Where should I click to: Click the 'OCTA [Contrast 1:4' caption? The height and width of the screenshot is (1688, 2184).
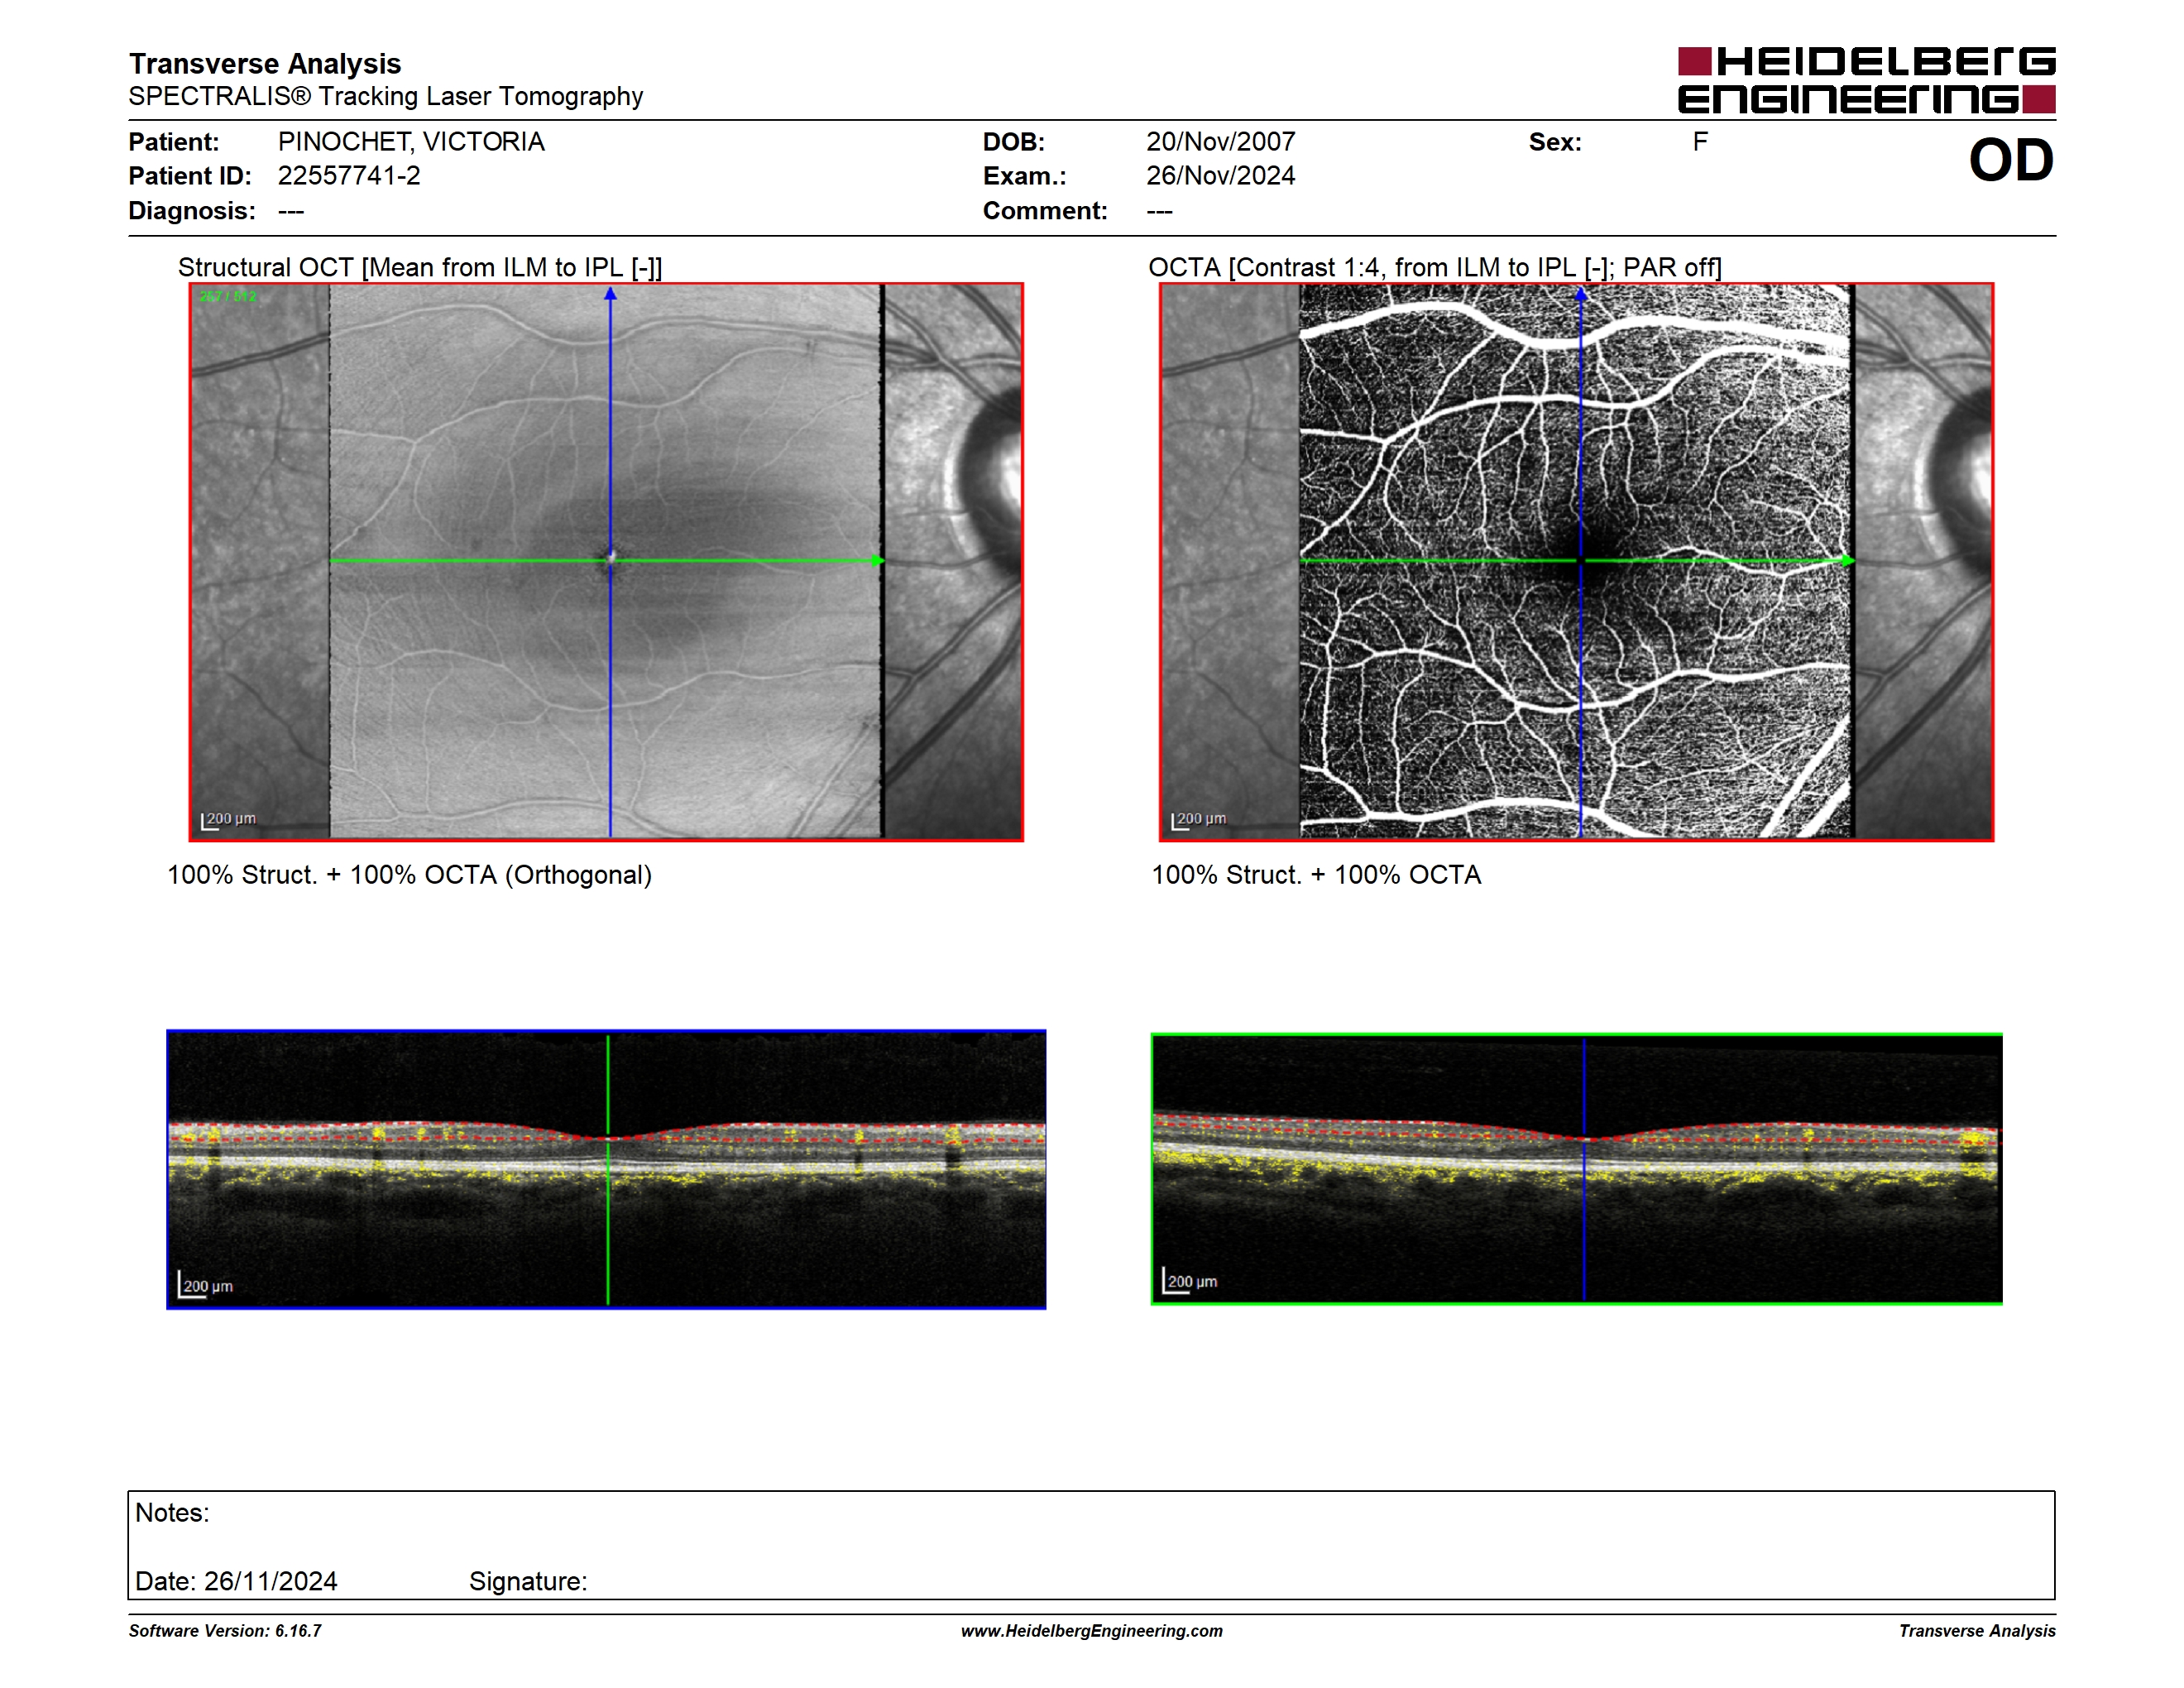1434,268
